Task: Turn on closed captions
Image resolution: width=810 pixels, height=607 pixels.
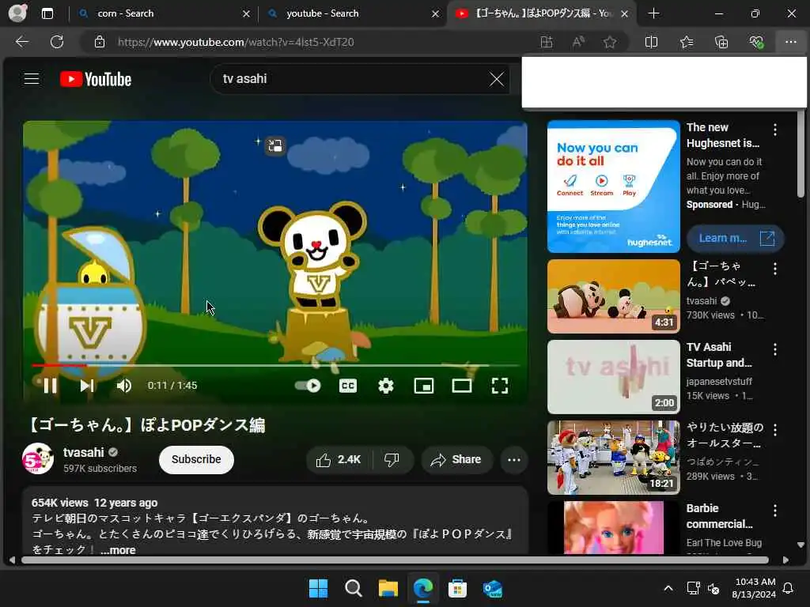Action: tap(348, 386)
